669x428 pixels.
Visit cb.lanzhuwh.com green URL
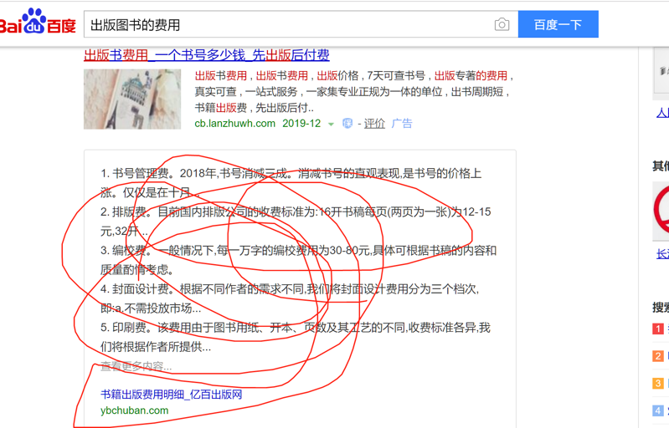click(234, 124)
